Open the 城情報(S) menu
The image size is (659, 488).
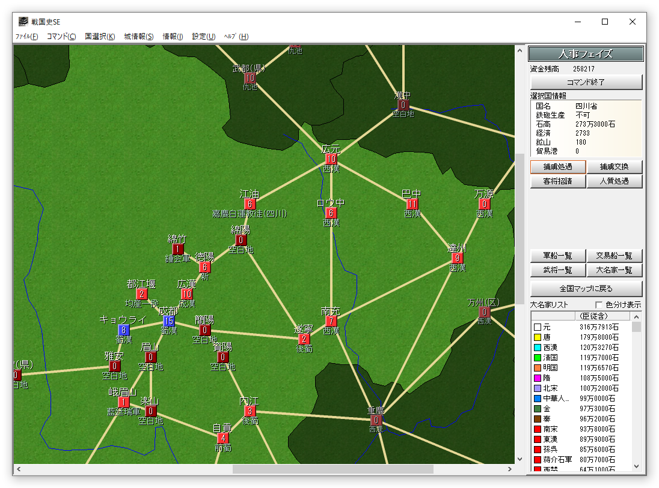(139, 37)
